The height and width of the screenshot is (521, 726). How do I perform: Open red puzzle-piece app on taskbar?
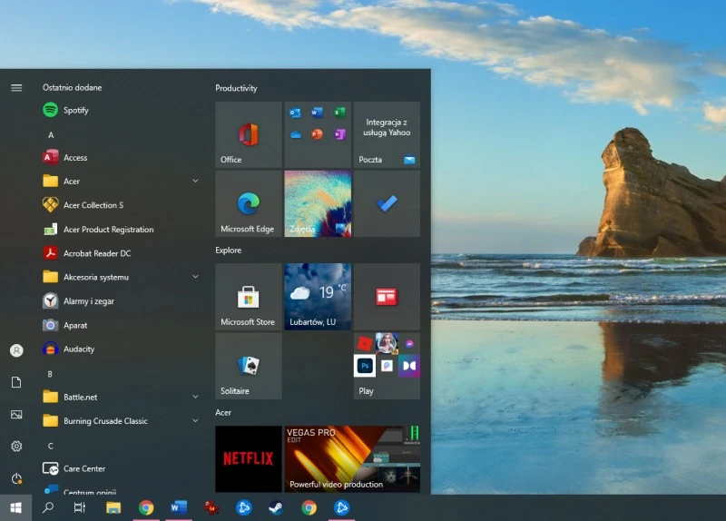pos(211,508)
